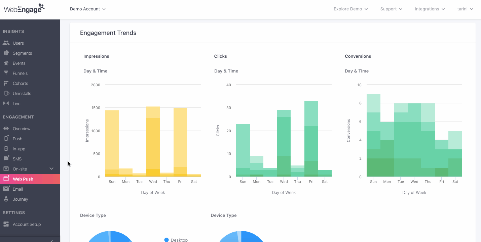
Task: Click the Segments pie icon
Action: click(6, 53)
